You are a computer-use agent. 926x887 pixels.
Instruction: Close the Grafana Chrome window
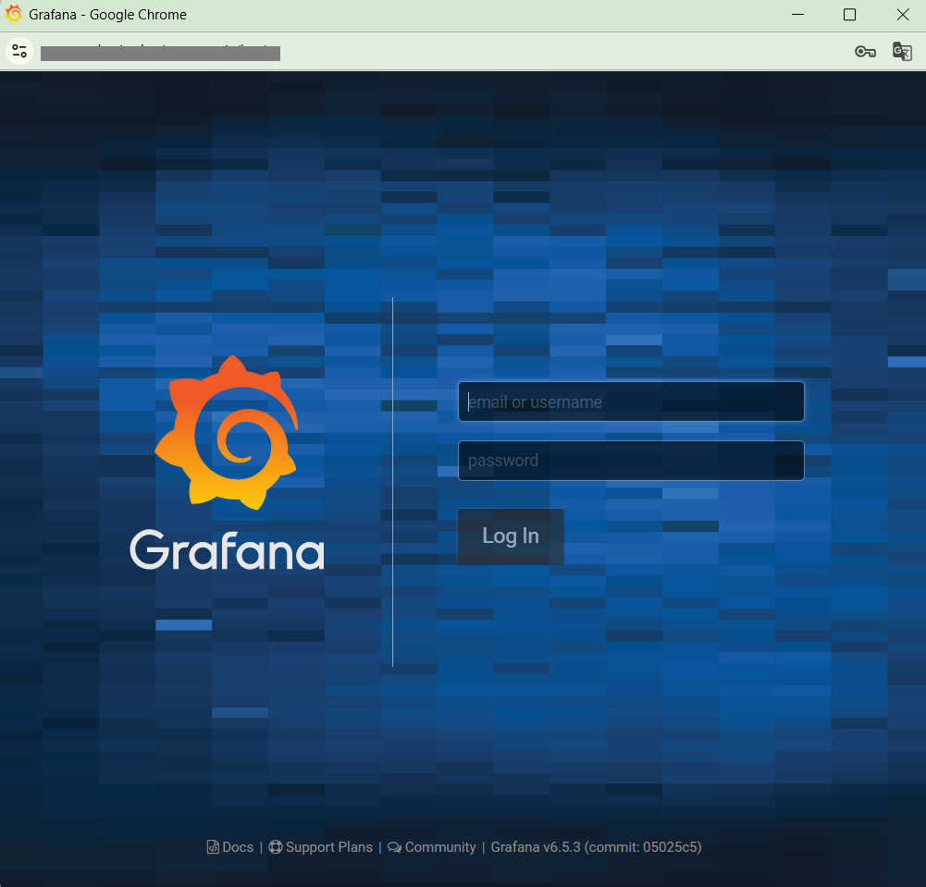[x=902, y=14]
